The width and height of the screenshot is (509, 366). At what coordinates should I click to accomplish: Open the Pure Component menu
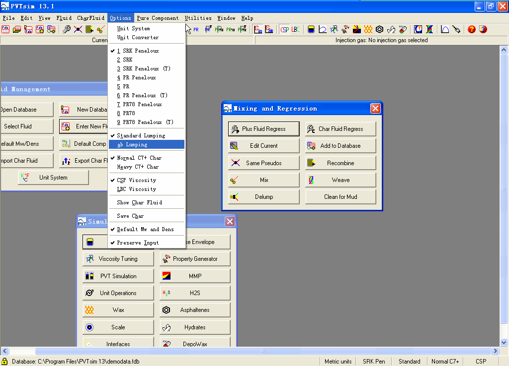click(158, 18)
